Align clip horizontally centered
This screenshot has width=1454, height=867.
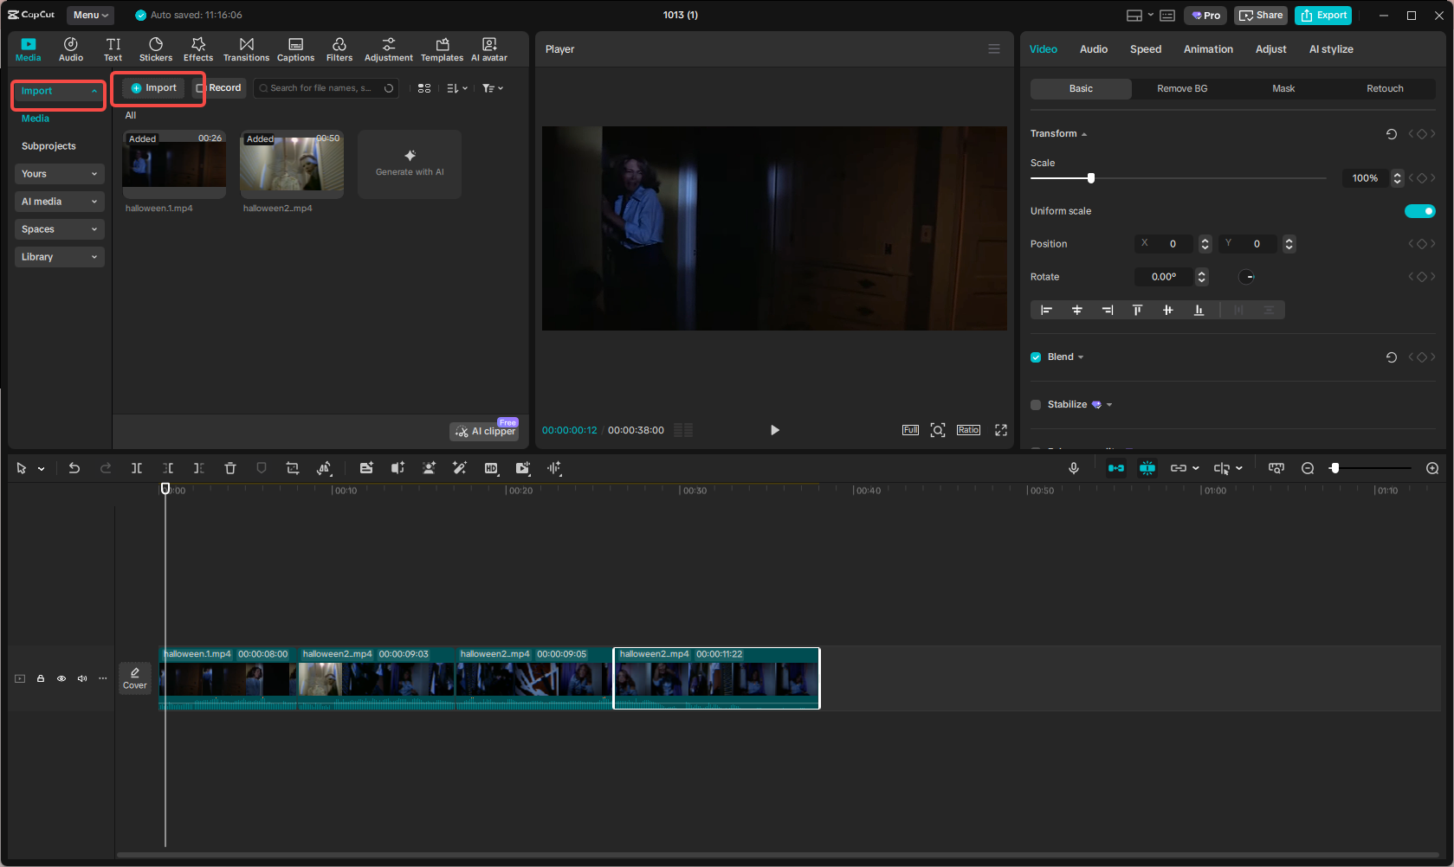tap(1077, 310)
